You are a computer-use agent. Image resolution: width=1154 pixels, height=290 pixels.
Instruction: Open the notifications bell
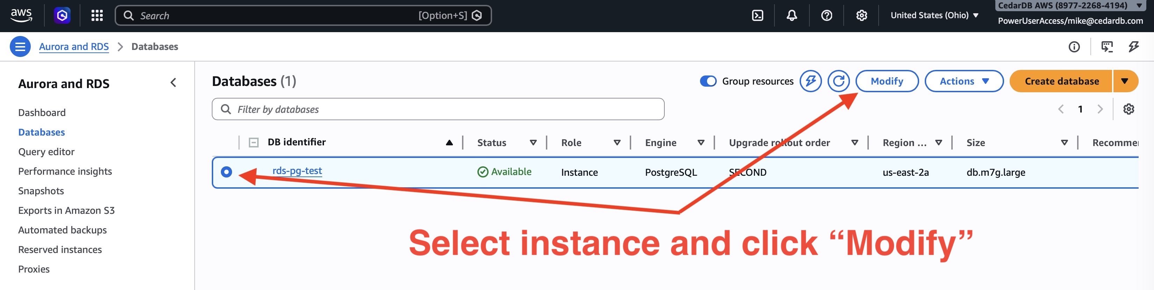(x=792, y=16)
